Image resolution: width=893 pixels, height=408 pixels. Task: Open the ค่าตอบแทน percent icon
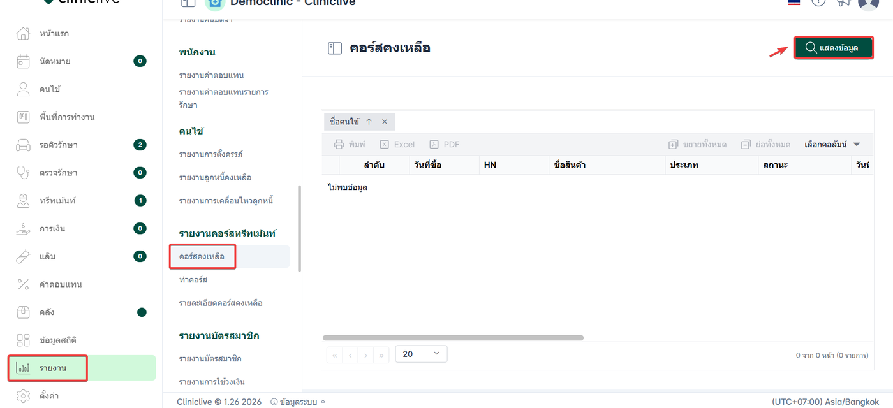(23, 284)
